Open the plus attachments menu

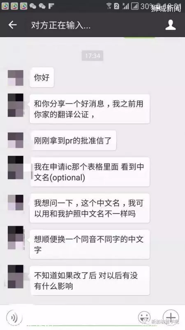pos(171,317)
